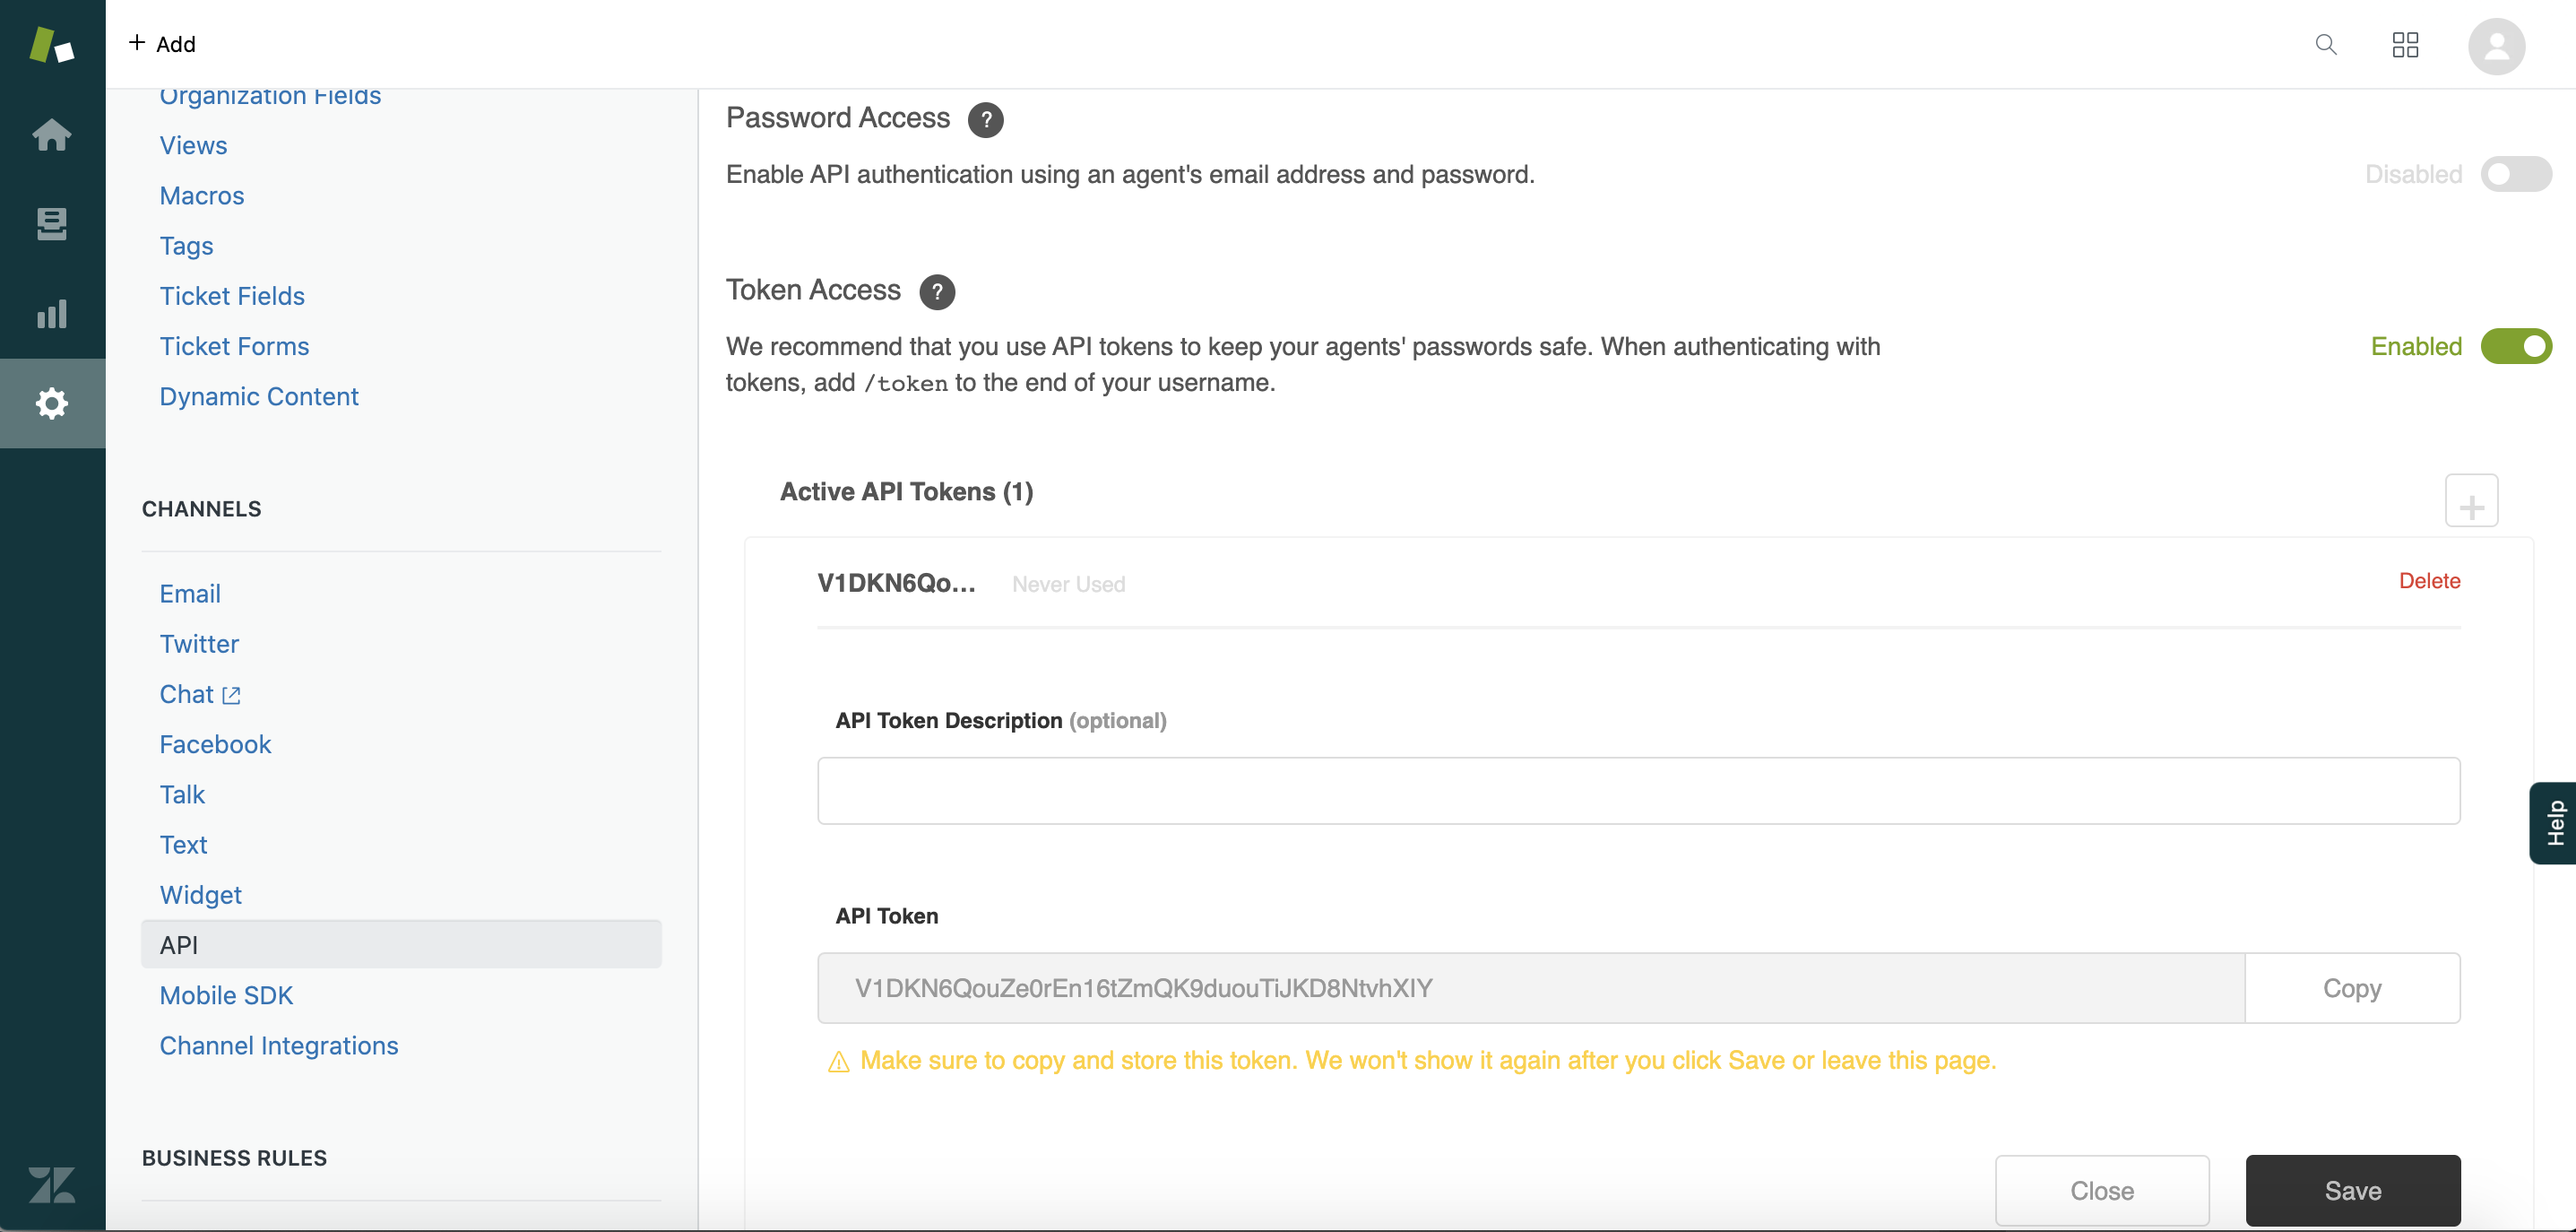Viewport: 2576px width, 1232px height.
Task: Click the settings gear icon in sidebar
Action: 53,401
